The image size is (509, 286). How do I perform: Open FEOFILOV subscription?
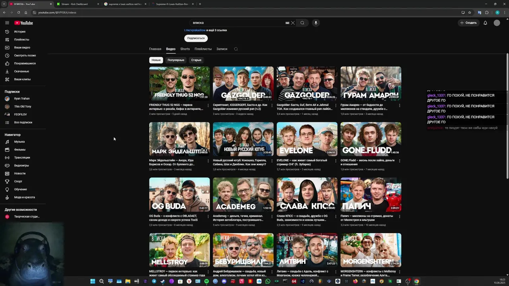23,114
